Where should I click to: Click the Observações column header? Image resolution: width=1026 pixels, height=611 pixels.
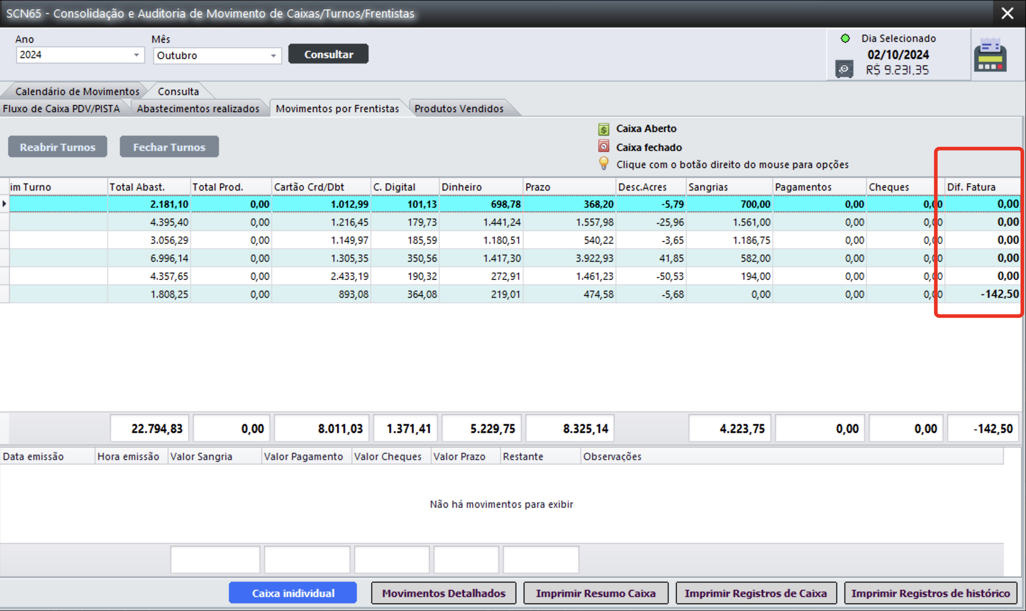pyautogui.click(x=792, y=456)
